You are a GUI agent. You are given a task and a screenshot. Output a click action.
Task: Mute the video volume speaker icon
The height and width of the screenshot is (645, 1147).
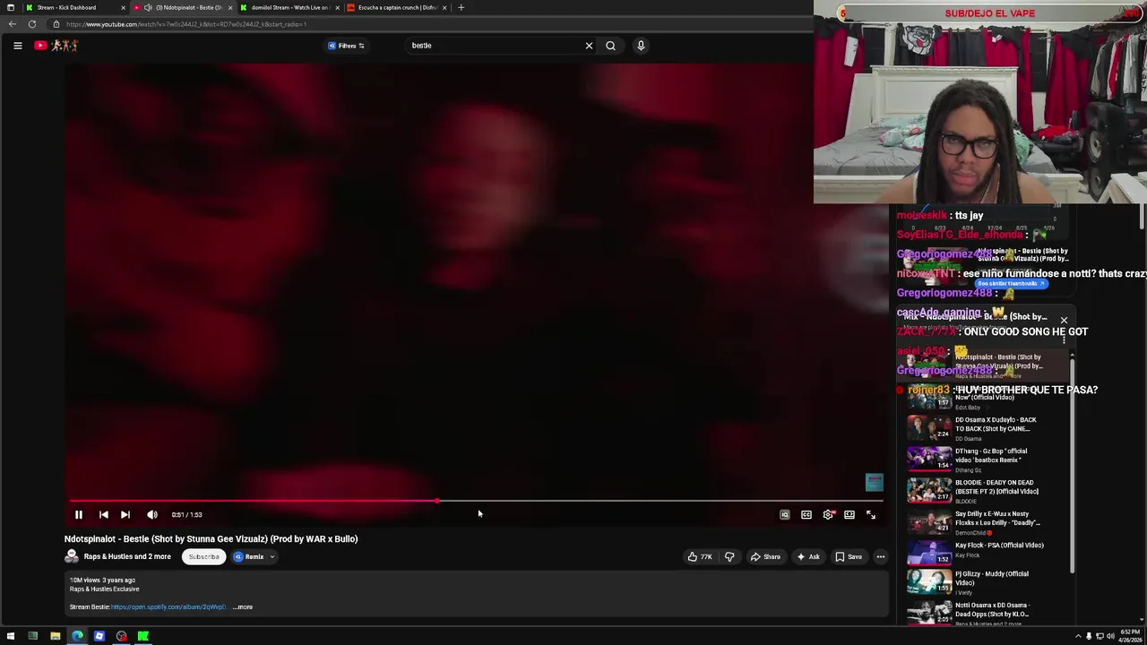point(152,514)
